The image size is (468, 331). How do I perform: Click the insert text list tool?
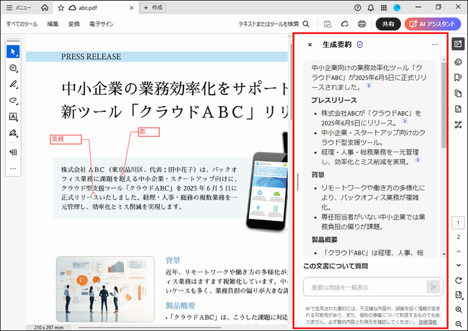pyautogui.click(x=13, y=152)
